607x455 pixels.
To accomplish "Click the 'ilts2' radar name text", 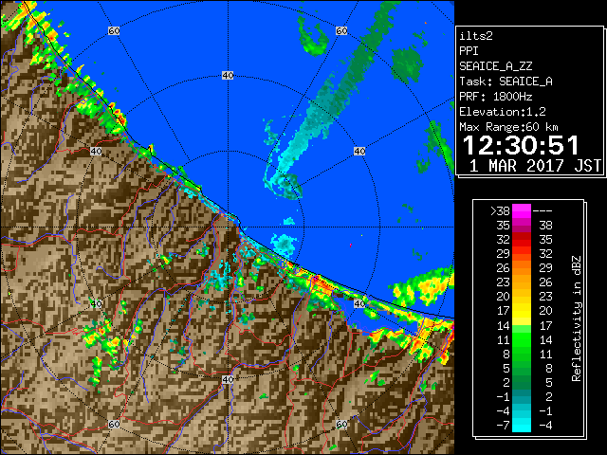I will (x=476, y=36).
